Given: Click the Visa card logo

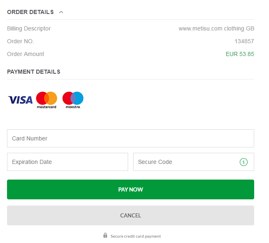Looking at the screenshot, I should [20, 100].
